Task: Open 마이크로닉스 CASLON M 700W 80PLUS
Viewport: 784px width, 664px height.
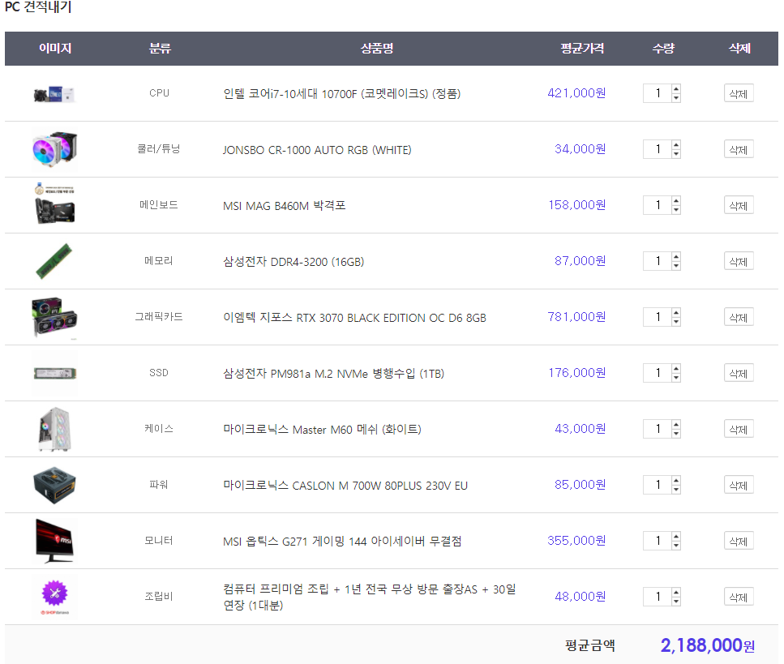Action: coord(345,486)
